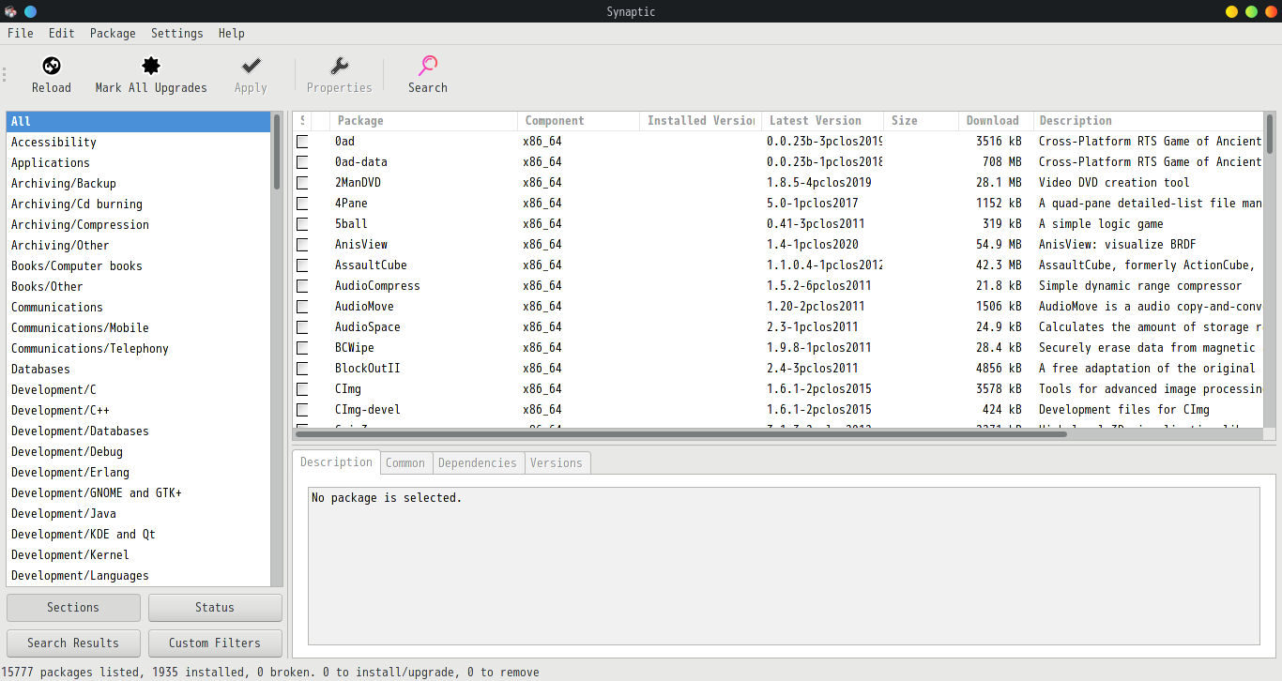Sort by S status column header

coord(302,121)
